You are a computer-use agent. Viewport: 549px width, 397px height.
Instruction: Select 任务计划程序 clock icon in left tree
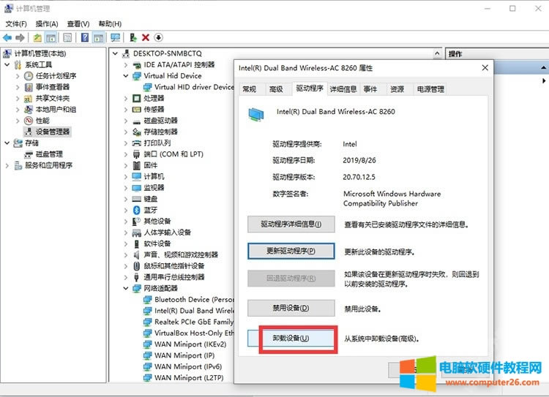coord(29,76)
